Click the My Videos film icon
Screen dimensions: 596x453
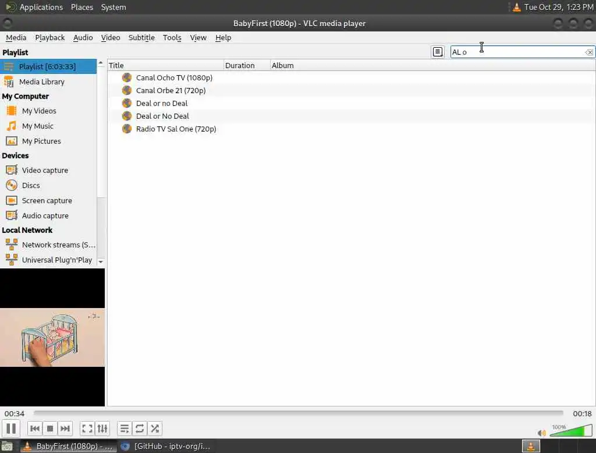point(12,111)
